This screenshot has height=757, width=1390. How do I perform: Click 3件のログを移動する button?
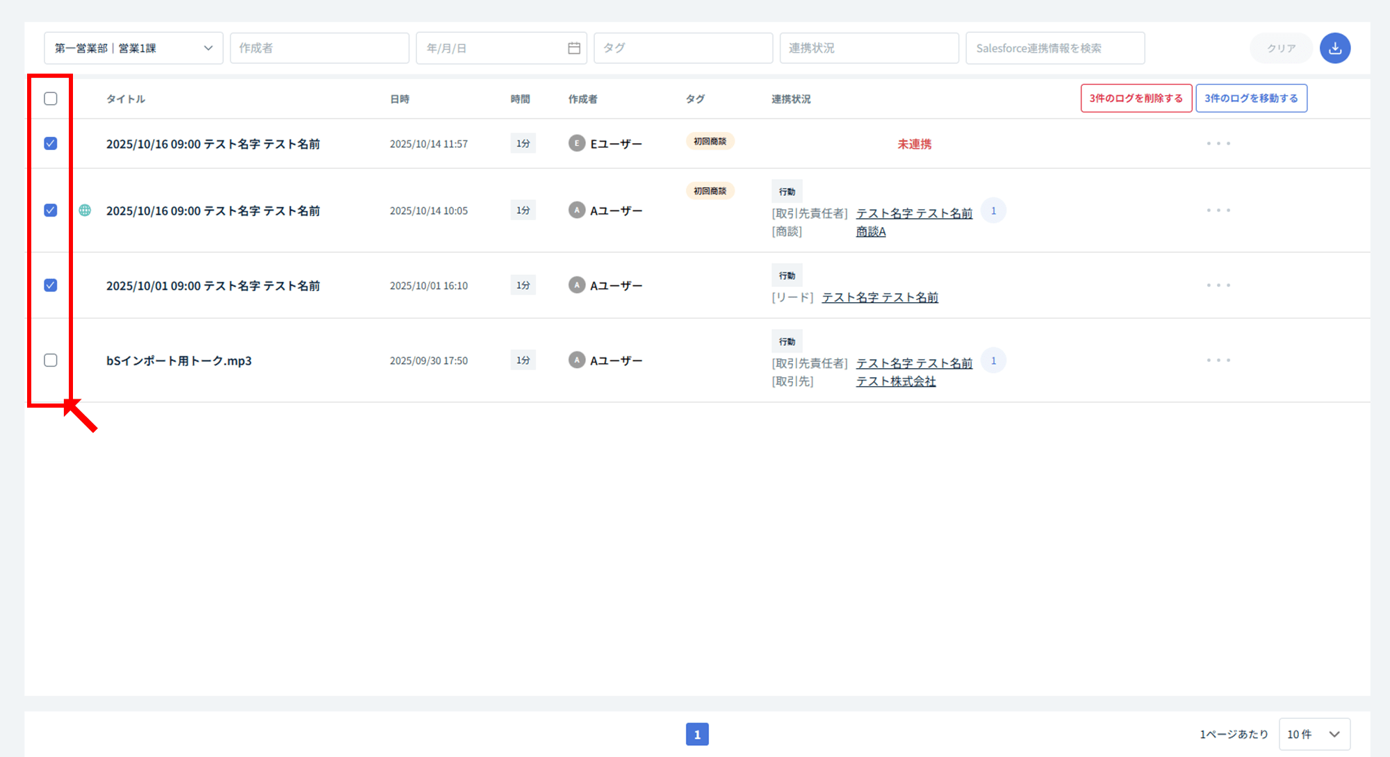point(1251,98)
